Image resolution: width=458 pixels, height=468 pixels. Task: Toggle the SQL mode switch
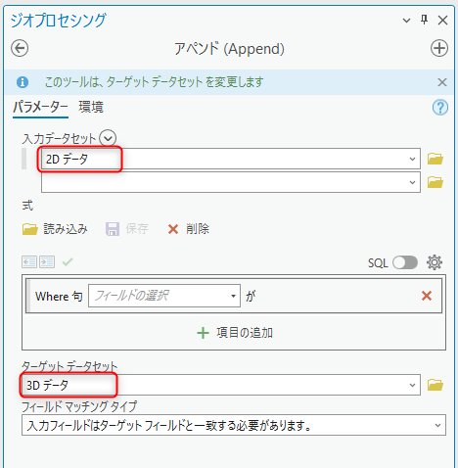[405, 262]
